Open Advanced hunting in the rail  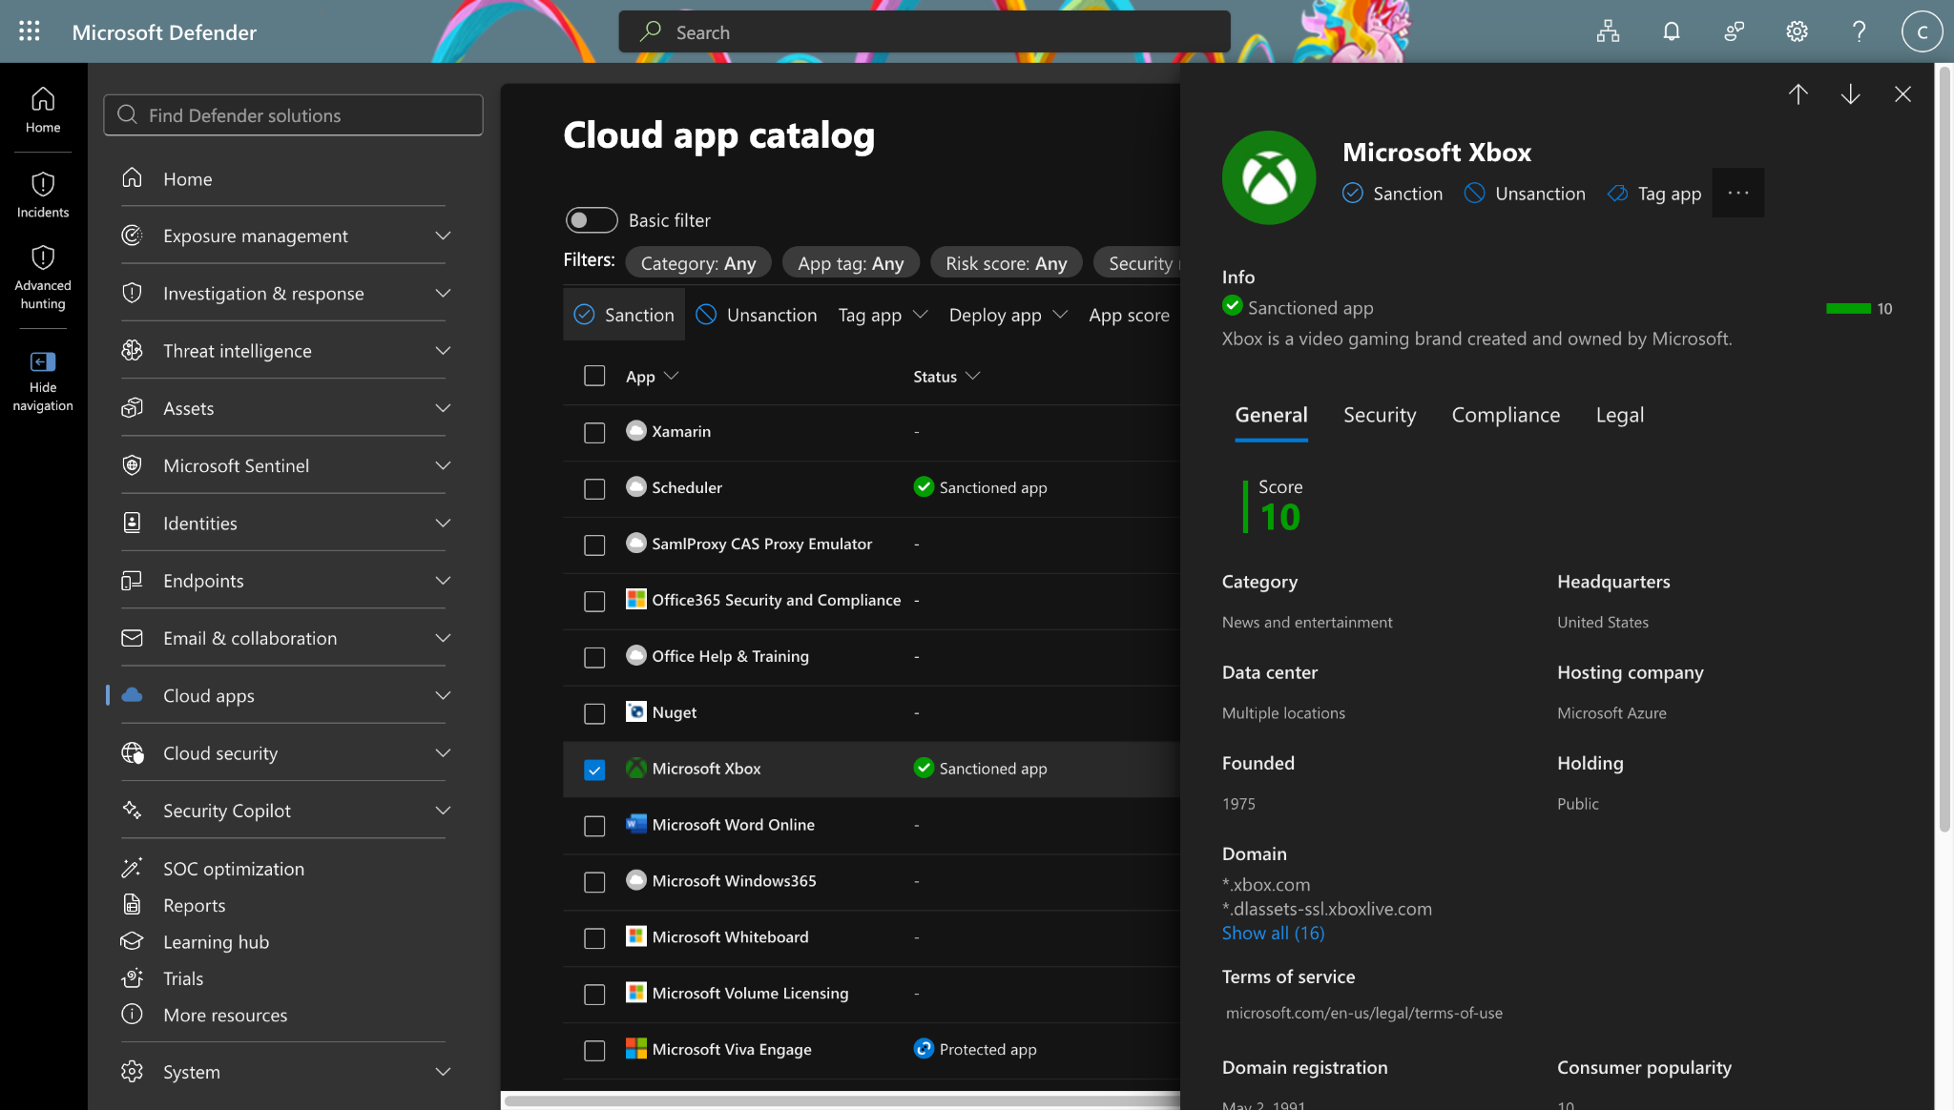43,277
